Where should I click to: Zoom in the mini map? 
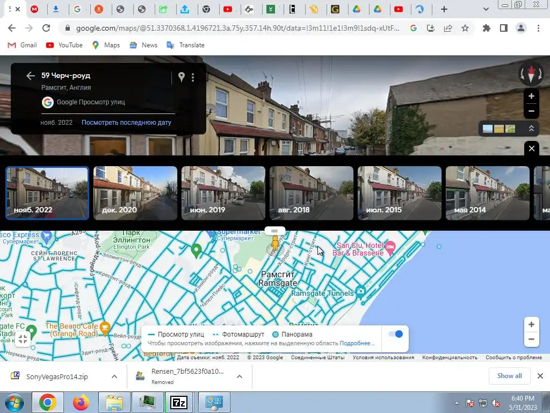click(x=531, y=324)
